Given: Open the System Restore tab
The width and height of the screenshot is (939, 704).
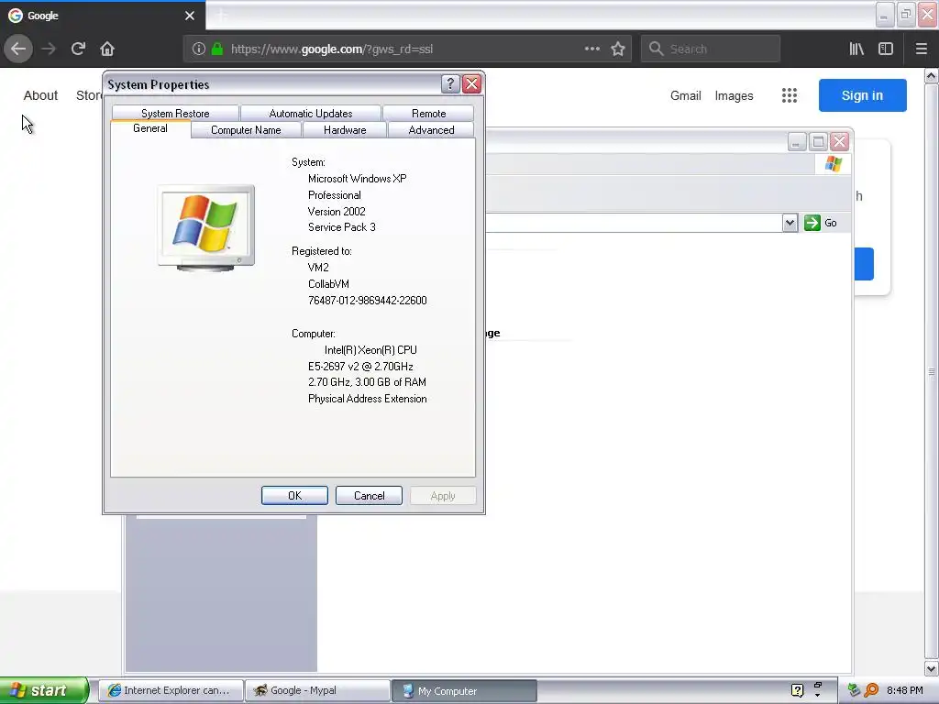Looking at the screenshot, I should click(x=175, y=113).
